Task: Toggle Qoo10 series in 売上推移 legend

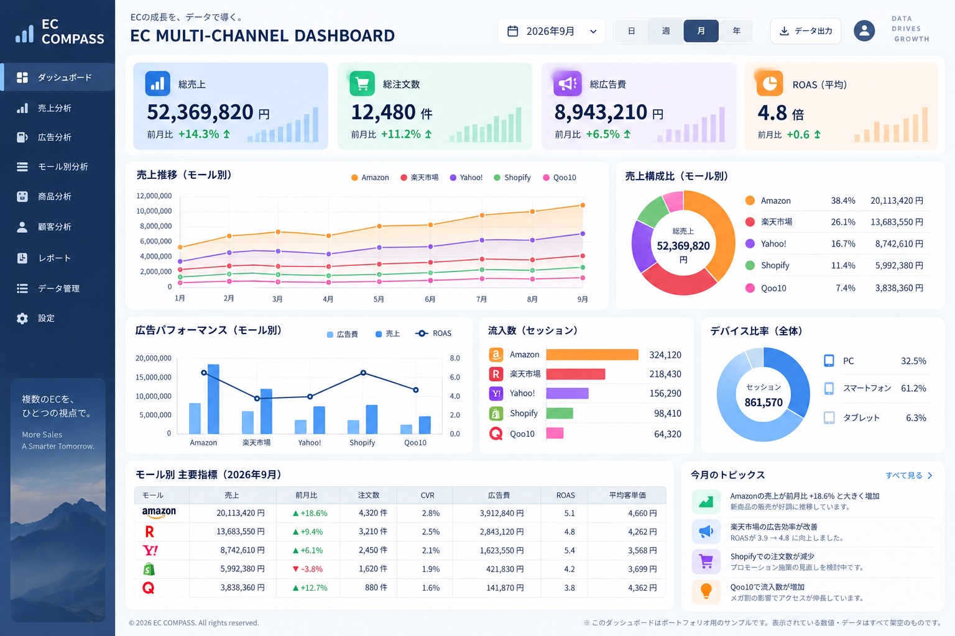Action: [x=560, y=178]
